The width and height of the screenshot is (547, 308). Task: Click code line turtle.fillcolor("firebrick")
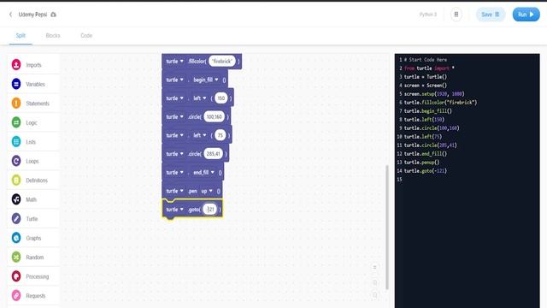click(440, 103)
